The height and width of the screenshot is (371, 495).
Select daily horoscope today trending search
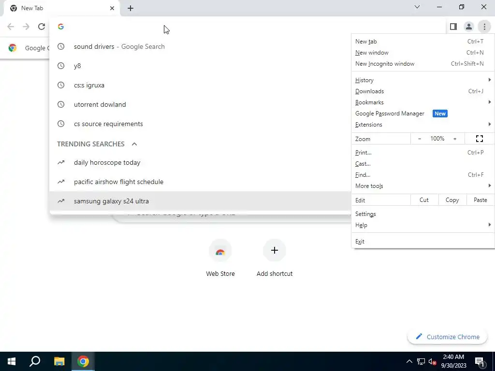click(x=200, y=162)
